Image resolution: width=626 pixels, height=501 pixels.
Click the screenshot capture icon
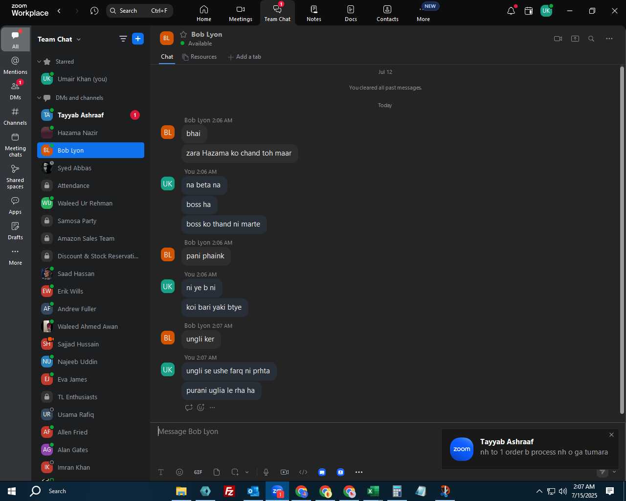pos(235,472)
